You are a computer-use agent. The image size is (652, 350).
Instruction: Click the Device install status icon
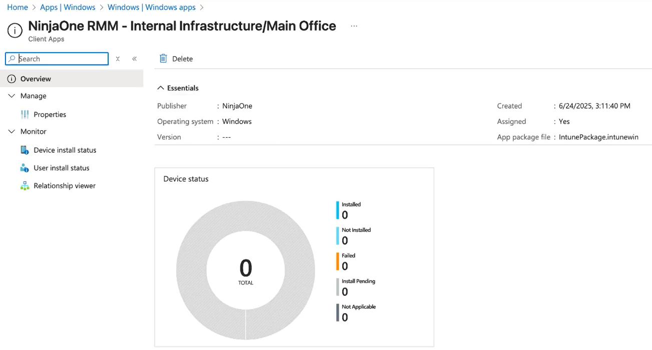25,150
